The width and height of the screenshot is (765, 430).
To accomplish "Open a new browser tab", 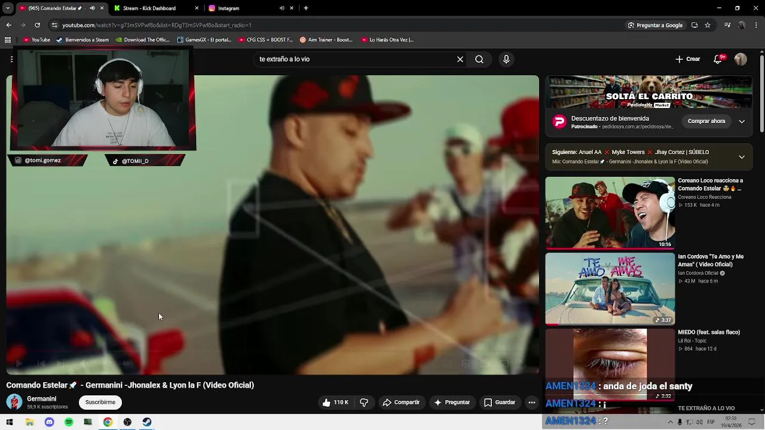I will (306, 8).
